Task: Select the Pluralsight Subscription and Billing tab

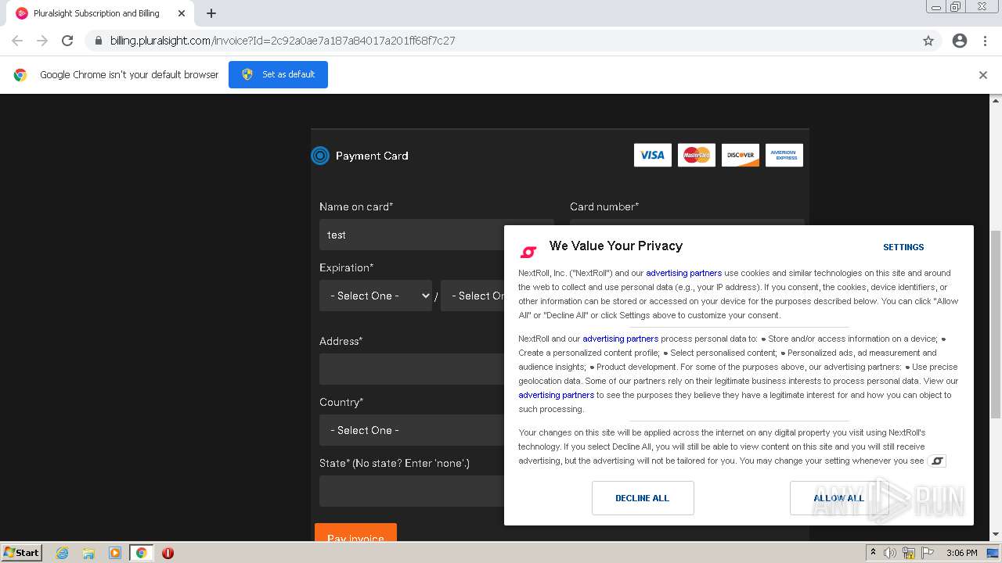Action: tap(96, 13)
